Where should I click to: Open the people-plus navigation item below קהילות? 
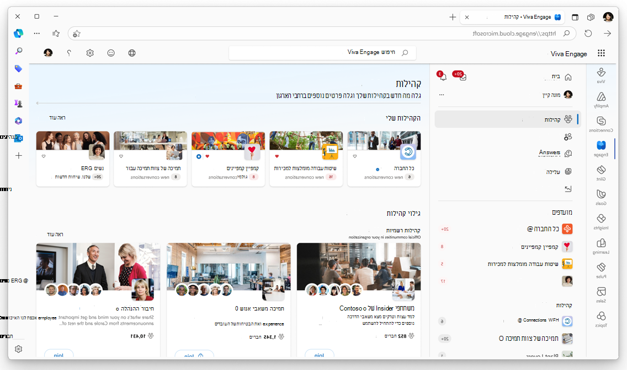point(568,137)
